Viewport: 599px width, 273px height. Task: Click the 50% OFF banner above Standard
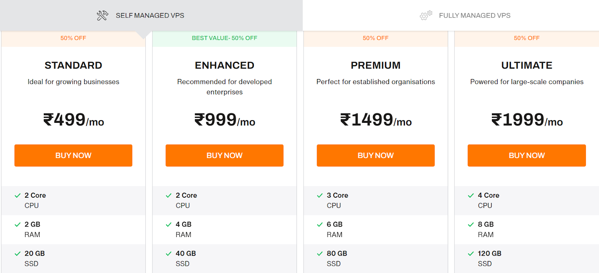(x=73, y=38)
